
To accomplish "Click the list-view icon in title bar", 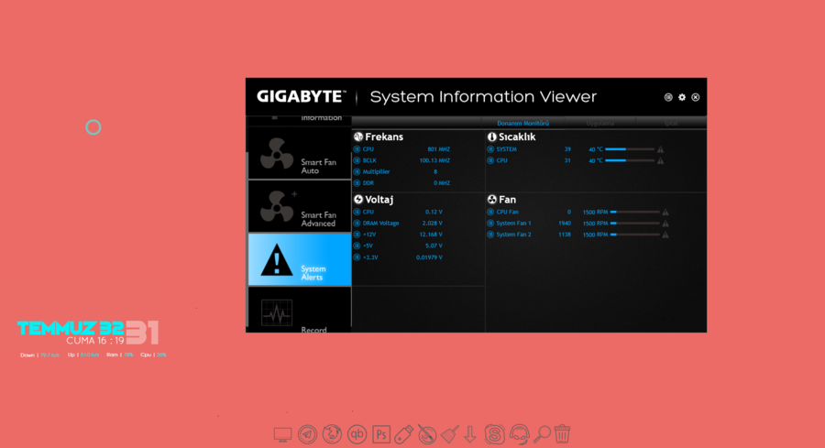I will [x=668, y=97].
